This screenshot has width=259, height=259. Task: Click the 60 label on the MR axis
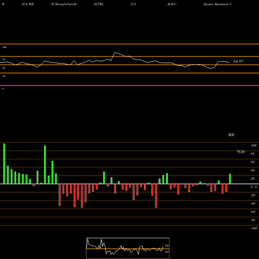pos(253,162)
